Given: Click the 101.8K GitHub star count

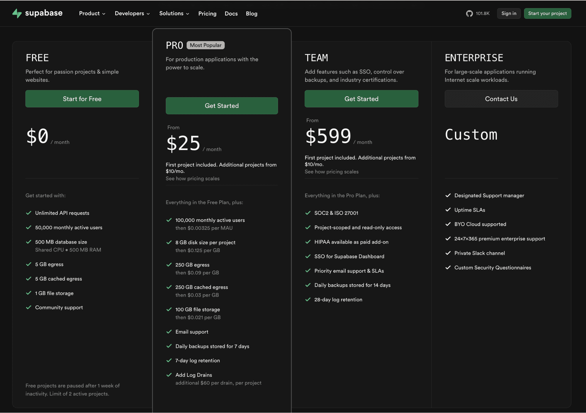Looking at the screenshot, I should [483, 13].
